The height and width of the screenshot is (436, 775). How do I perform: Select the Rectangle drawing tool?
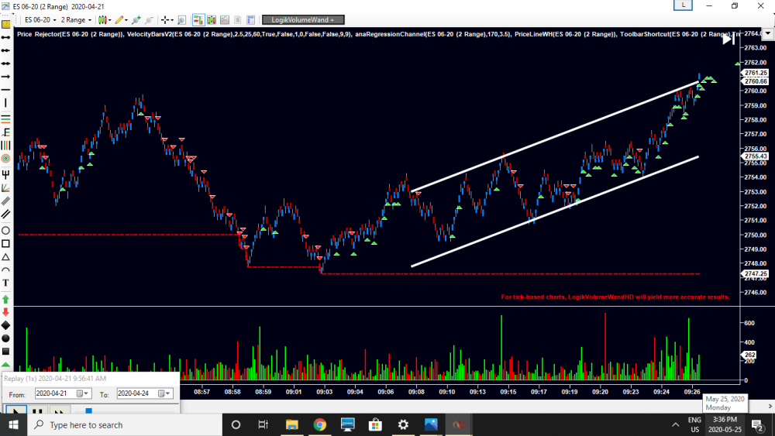pyautogui.click(x=5, y=244)
